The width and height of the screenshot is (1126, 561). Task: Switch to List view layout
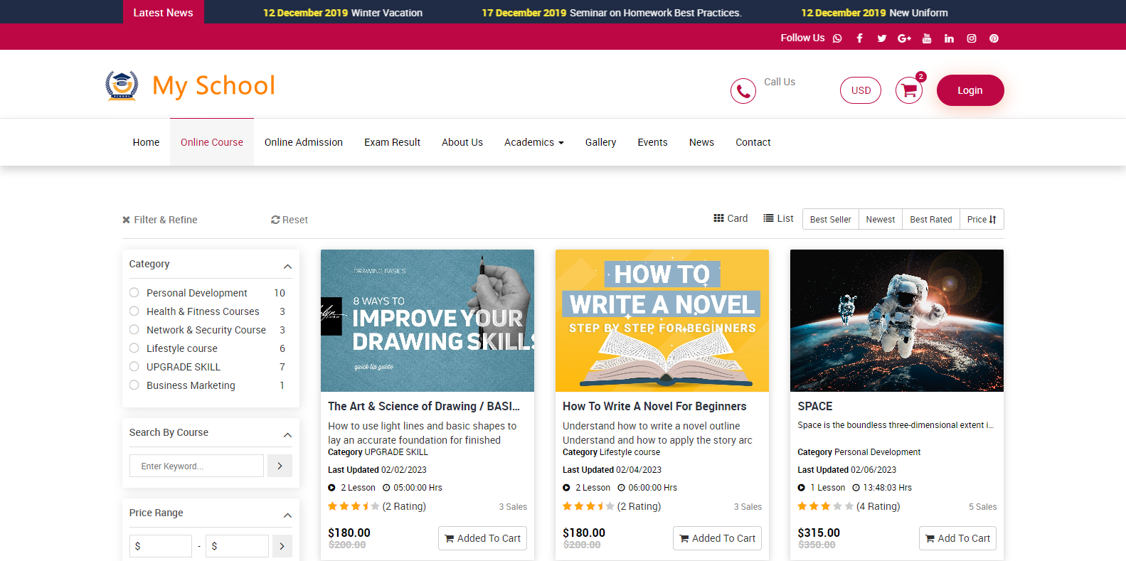778,218
